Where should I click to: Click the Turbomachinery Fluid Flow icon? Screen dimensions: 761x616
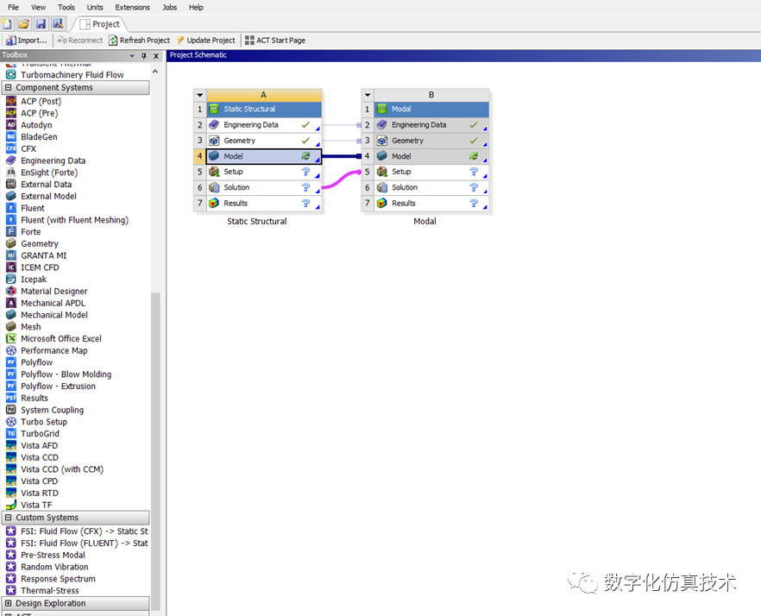(x=10, y=75)
